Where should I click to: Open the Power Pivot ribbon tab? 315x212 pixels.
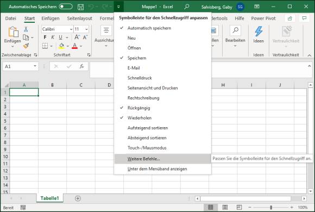click(263, 18)
